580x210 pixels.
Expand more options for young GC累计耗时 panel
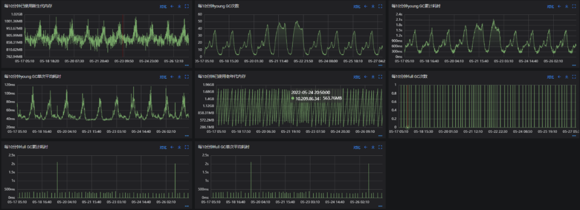click(574, 65)
